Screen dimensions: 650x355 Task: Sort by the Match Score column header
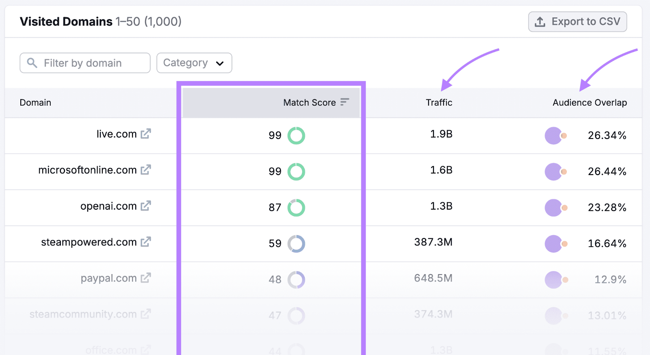pyautogui.click(x=310, y=102)
